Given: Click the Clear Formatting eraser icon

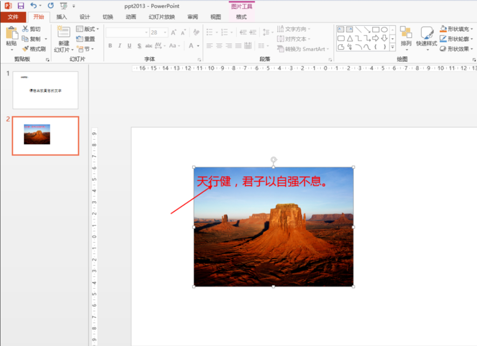Looking at the screenshot, I should [196, 32].
